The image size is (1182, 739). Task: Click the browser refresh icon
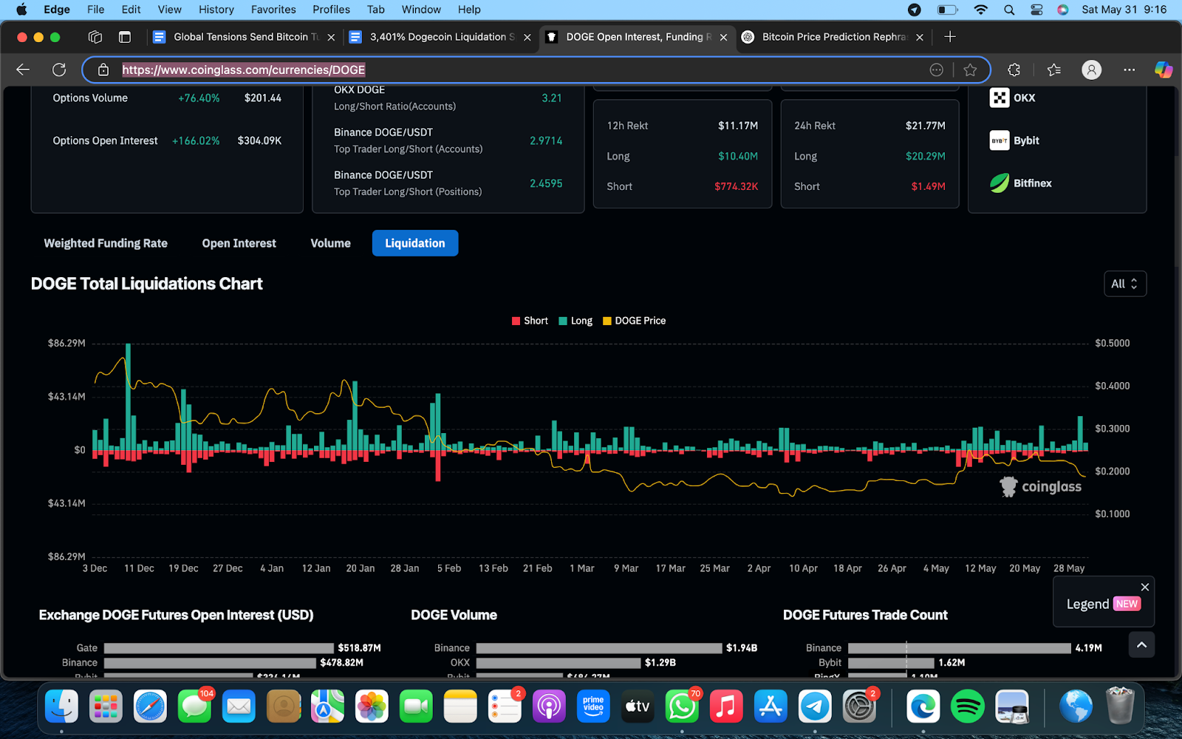pos(59,69)
